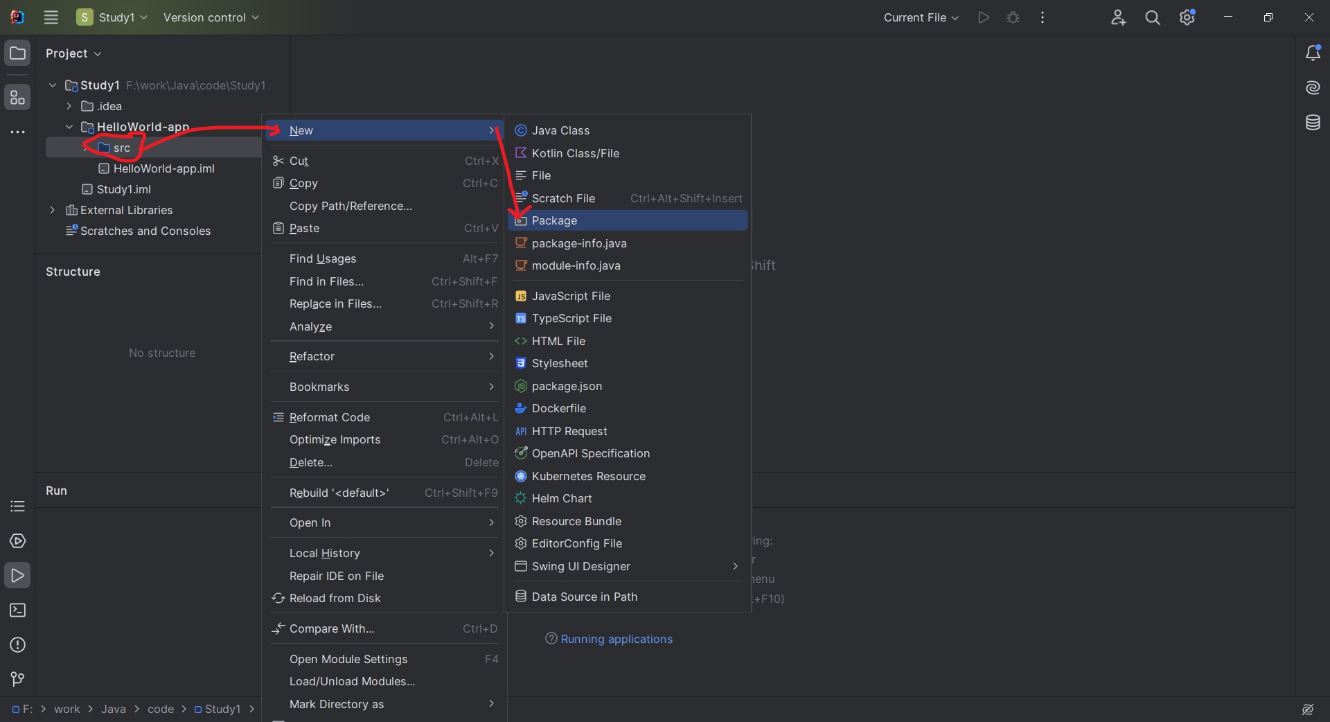Open the Terminal tool window
The image size is (1330, 722).
(17, 610)
